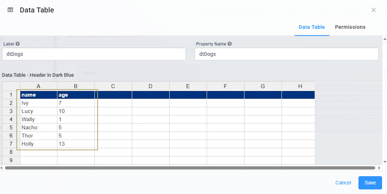Image resolution: width=387 pixels, height=194 pixels.
Task: Click the Property Name input field
Action: point(287,54)
